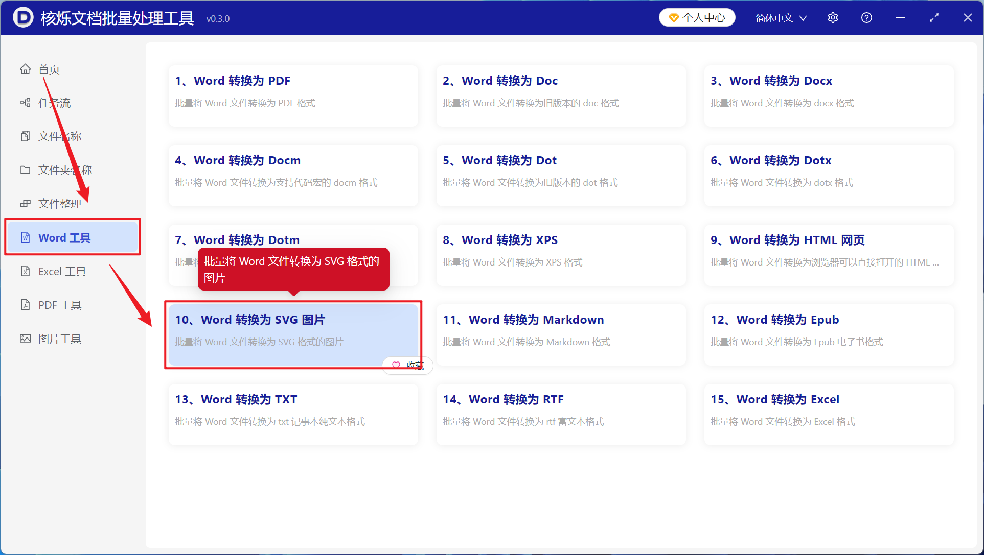
Task: Click description 批量将 Word 文件转换为 XPS 格式
Action: pos(513,262)
